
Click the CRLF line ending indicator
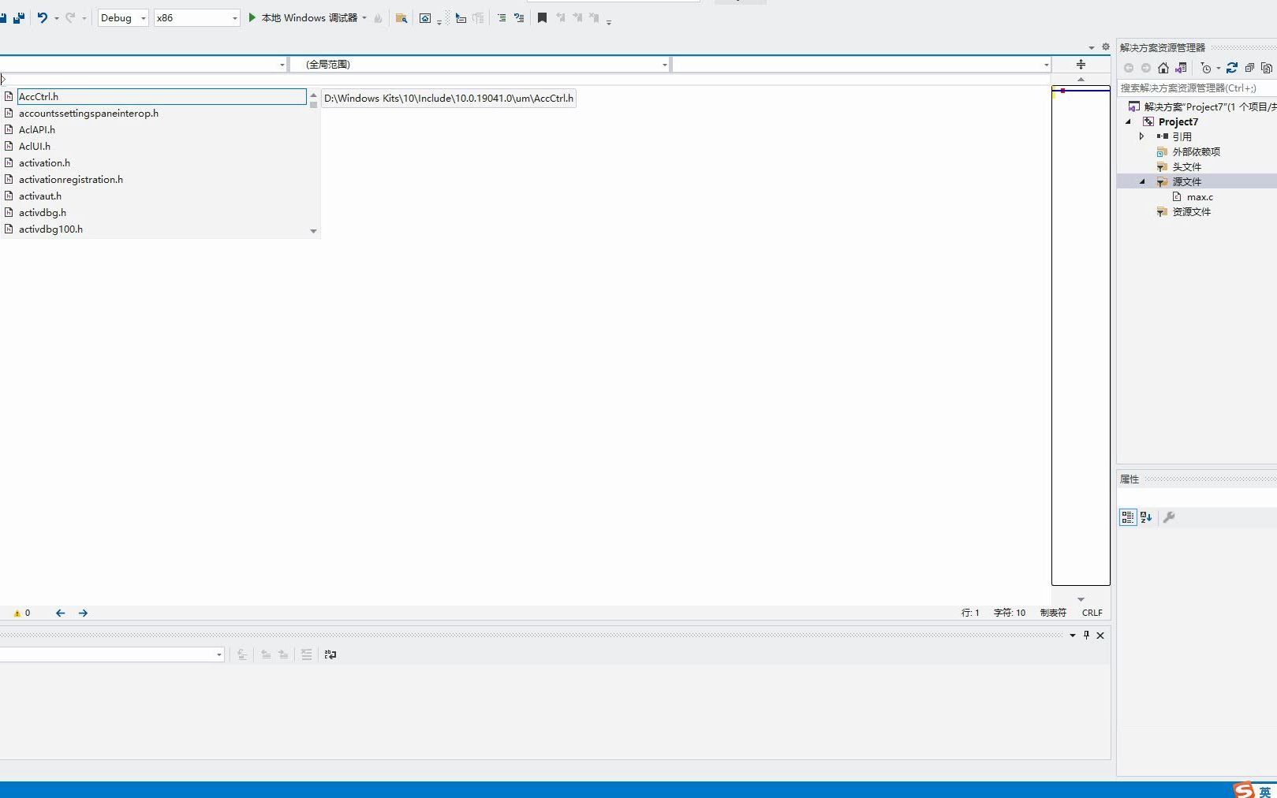pos(1092,613)
